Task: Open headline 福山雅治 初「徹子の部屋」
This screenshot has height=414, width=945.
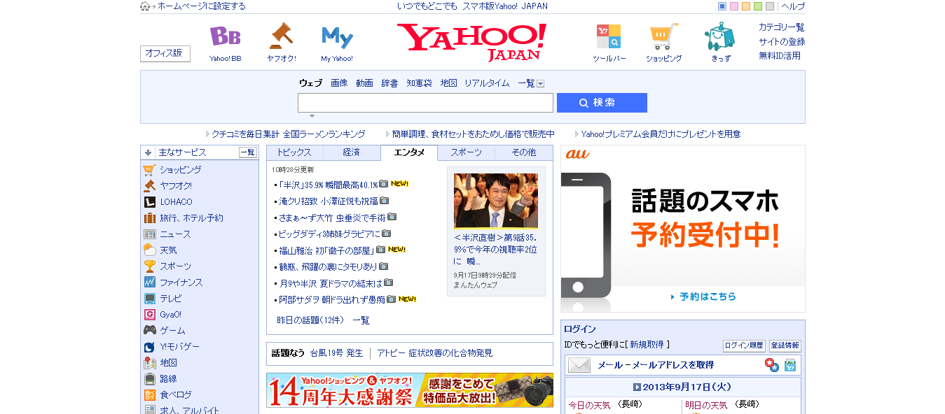Action: [326, 250]
